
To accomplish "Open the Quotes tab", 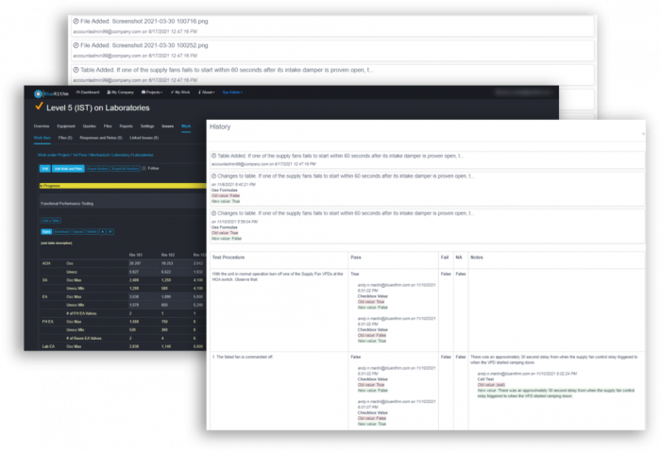I will (90, 126).
